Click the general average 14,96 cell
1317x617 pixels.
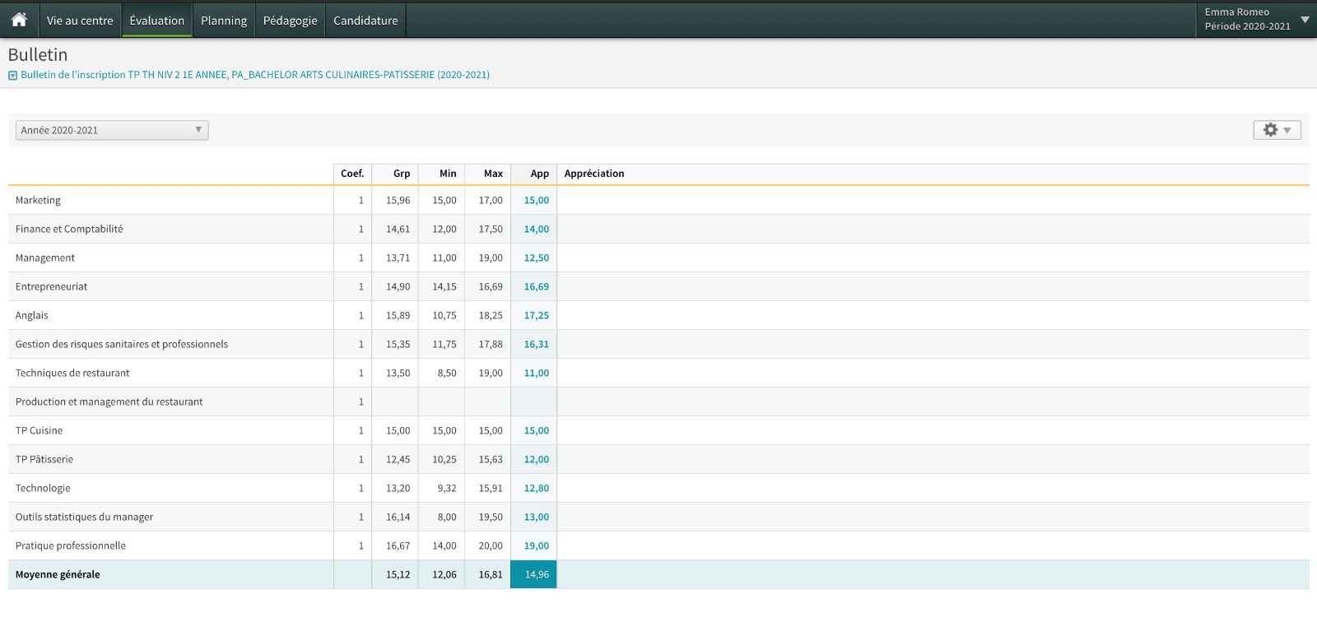534,574
